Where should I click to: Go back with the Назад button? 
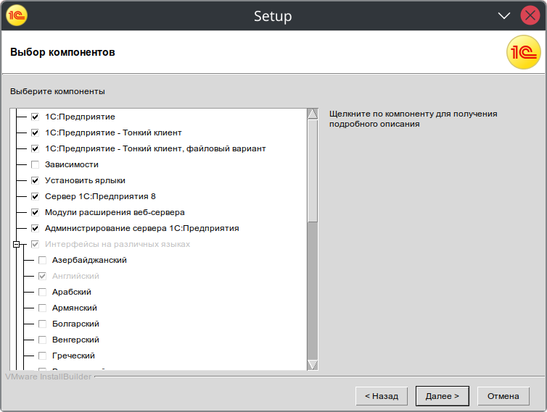382,396
